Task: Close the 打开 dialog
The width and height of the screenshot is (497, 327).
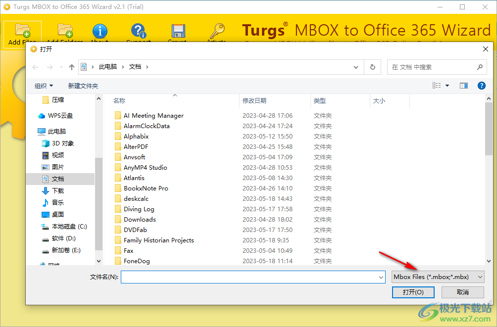Action: pos(485,49)
